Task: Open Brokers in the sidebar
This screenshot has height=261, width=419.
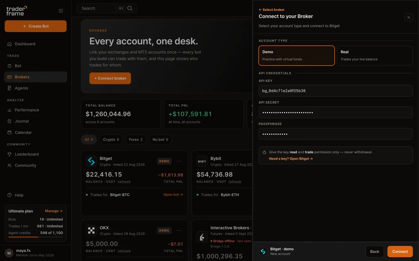Action: pos(36,77)
